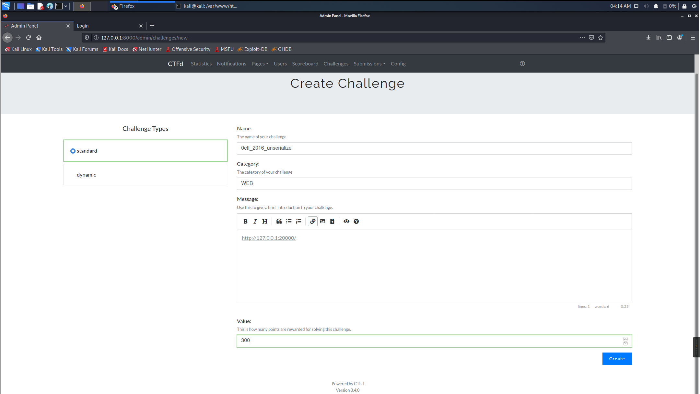This screenshot has height=394, width=700.
Task: Insert numbered list in editor
Action: point(298,221)
